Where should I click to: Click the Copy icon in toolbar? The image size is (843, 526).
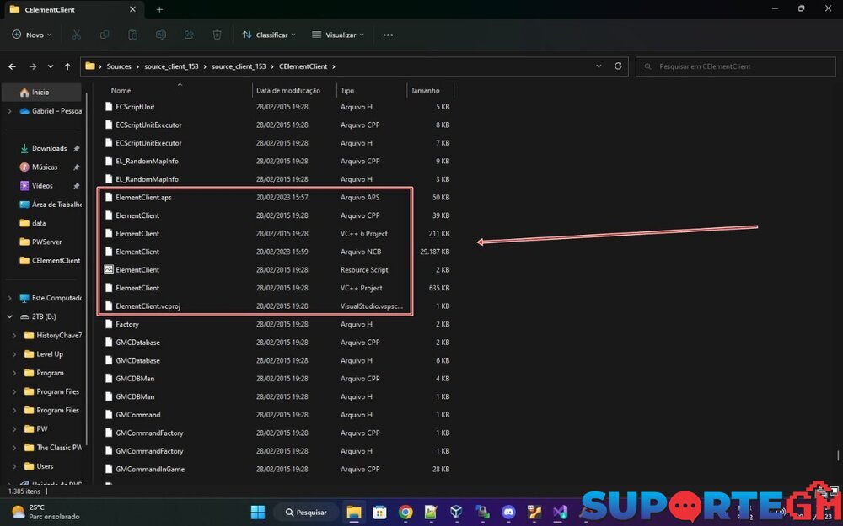point(105,35)
